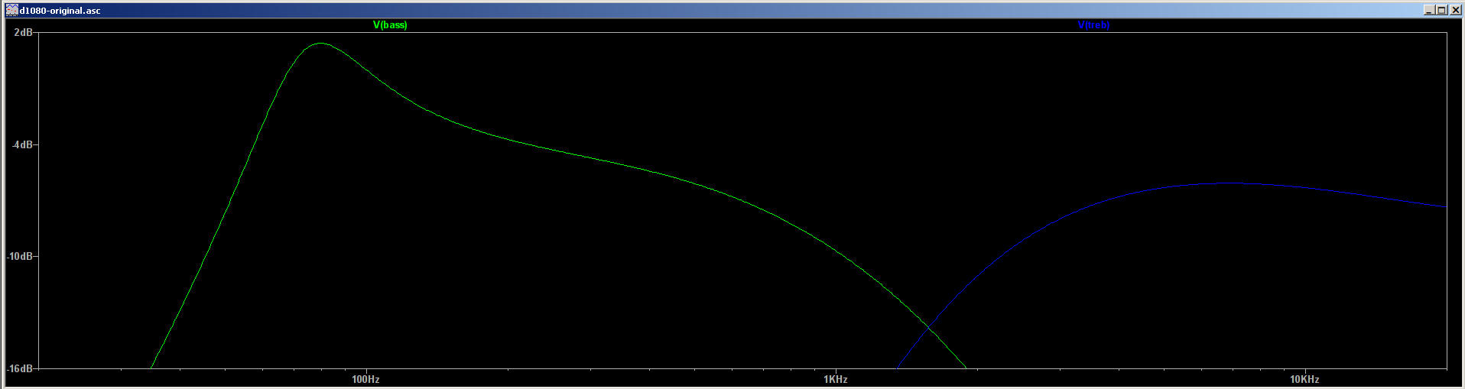The image size is (1465, 389).
Task: Click the V(bass) trace label
Action: coord(390,25)
